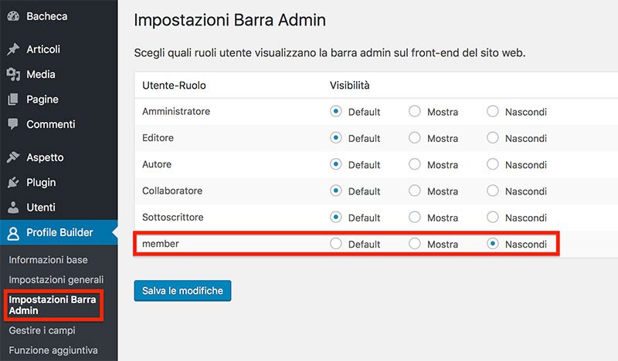This screenshot has height=361, width=618.
Task: Select Nascondi for Amministratore role
Action: (x=493, y=111)
